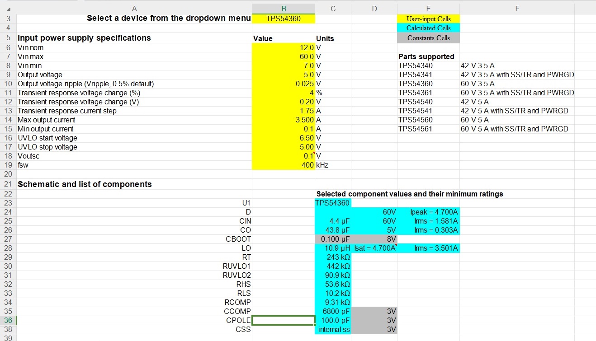
Task: Click the 'Irms = 1.581A' cell
Action: 428,221
